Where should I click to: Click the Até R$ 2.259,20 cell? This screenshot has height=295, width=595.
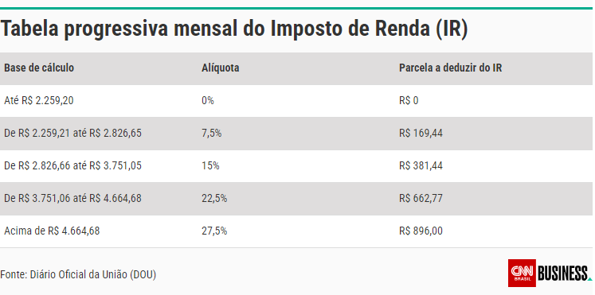pyautogui.click(x=39, y=101)
